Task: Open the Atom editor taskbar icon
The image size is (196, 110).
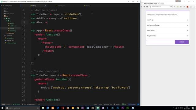Action: tap(98, 108)
